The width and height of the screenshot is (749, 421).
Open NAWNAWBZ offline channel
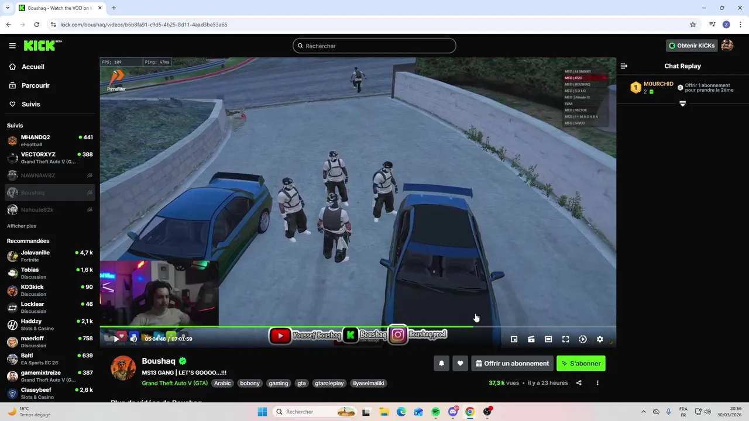pyautogui.click(x=50, y=175)
